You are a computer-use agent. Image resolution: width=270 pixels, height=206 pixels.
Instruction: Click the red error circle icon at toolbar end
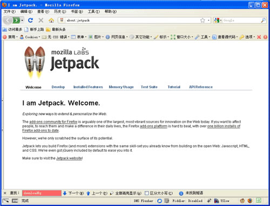click(265, 37)
